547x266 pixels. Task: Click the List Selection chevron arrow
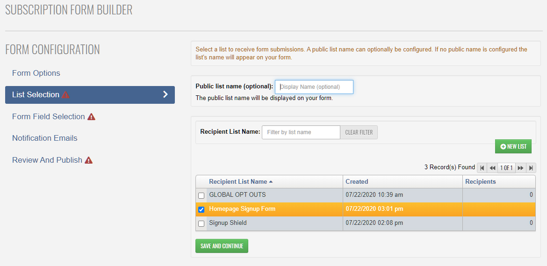165,94
